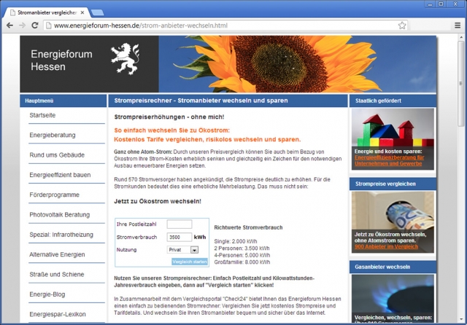Click the scrollbar up arrow

(x=461, y=37)
